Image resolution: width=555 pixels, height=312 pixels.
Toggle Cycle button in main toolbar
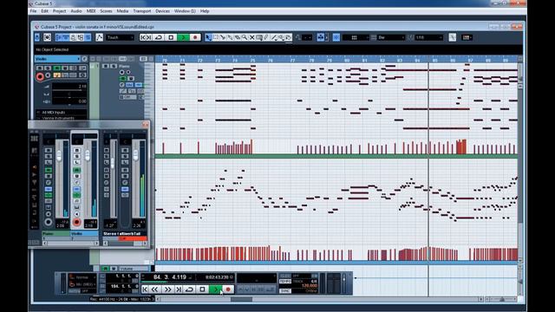[159, 37]
